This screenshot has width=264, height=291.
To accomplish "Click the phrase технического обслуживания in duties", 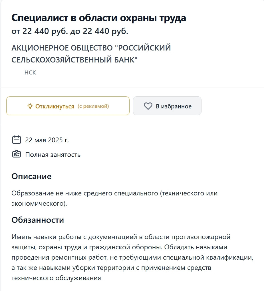I will coord(56,278).
